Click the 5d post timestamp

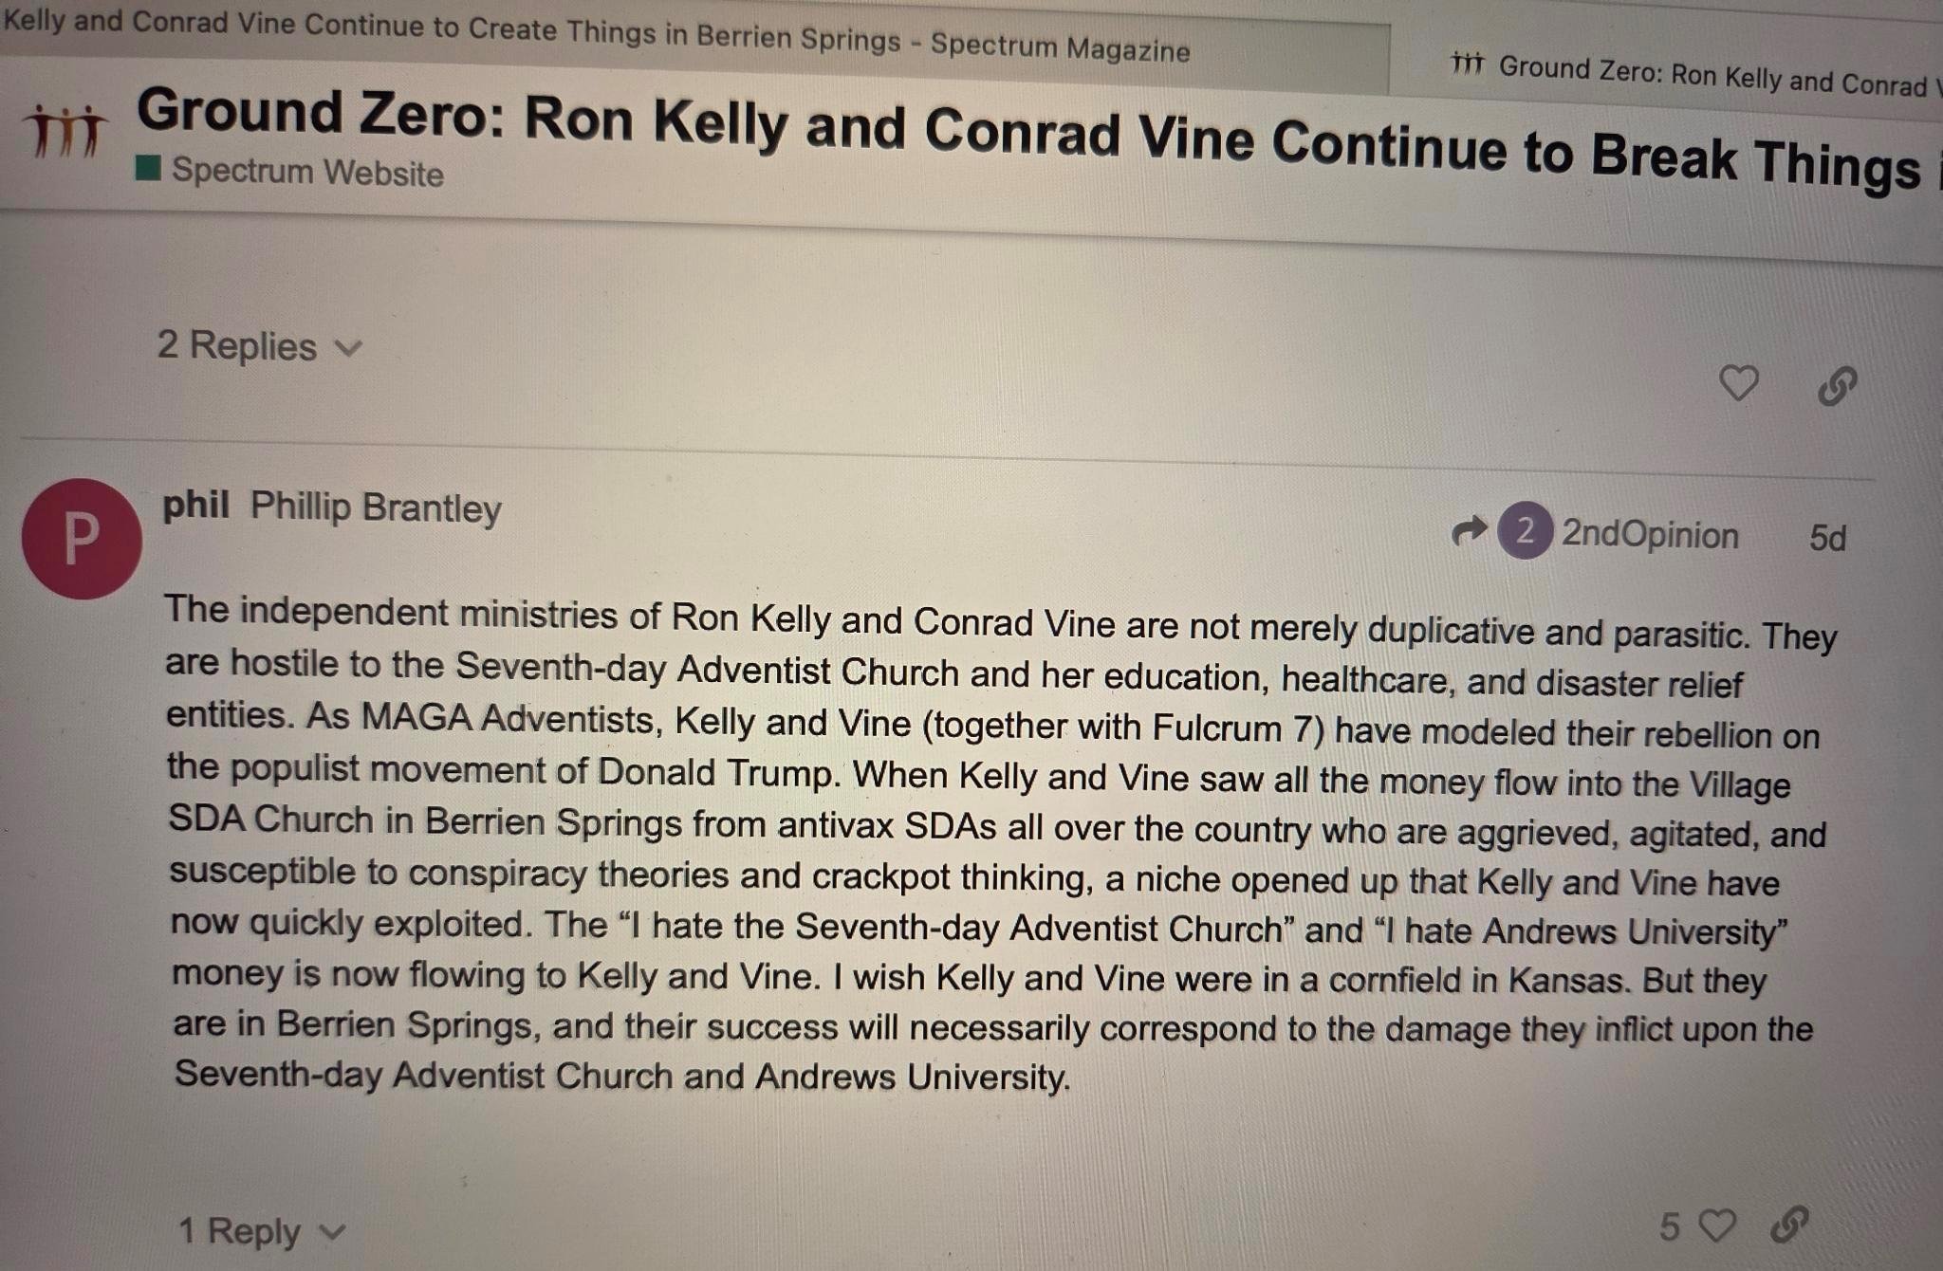[x=1826, y=539]
